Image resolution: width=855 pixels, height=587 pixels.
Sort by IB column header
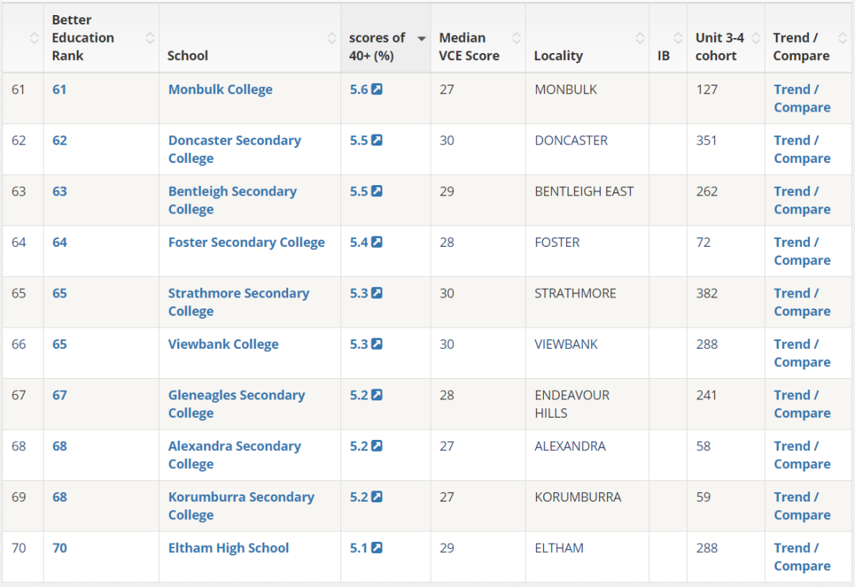[x=668, y=38]
